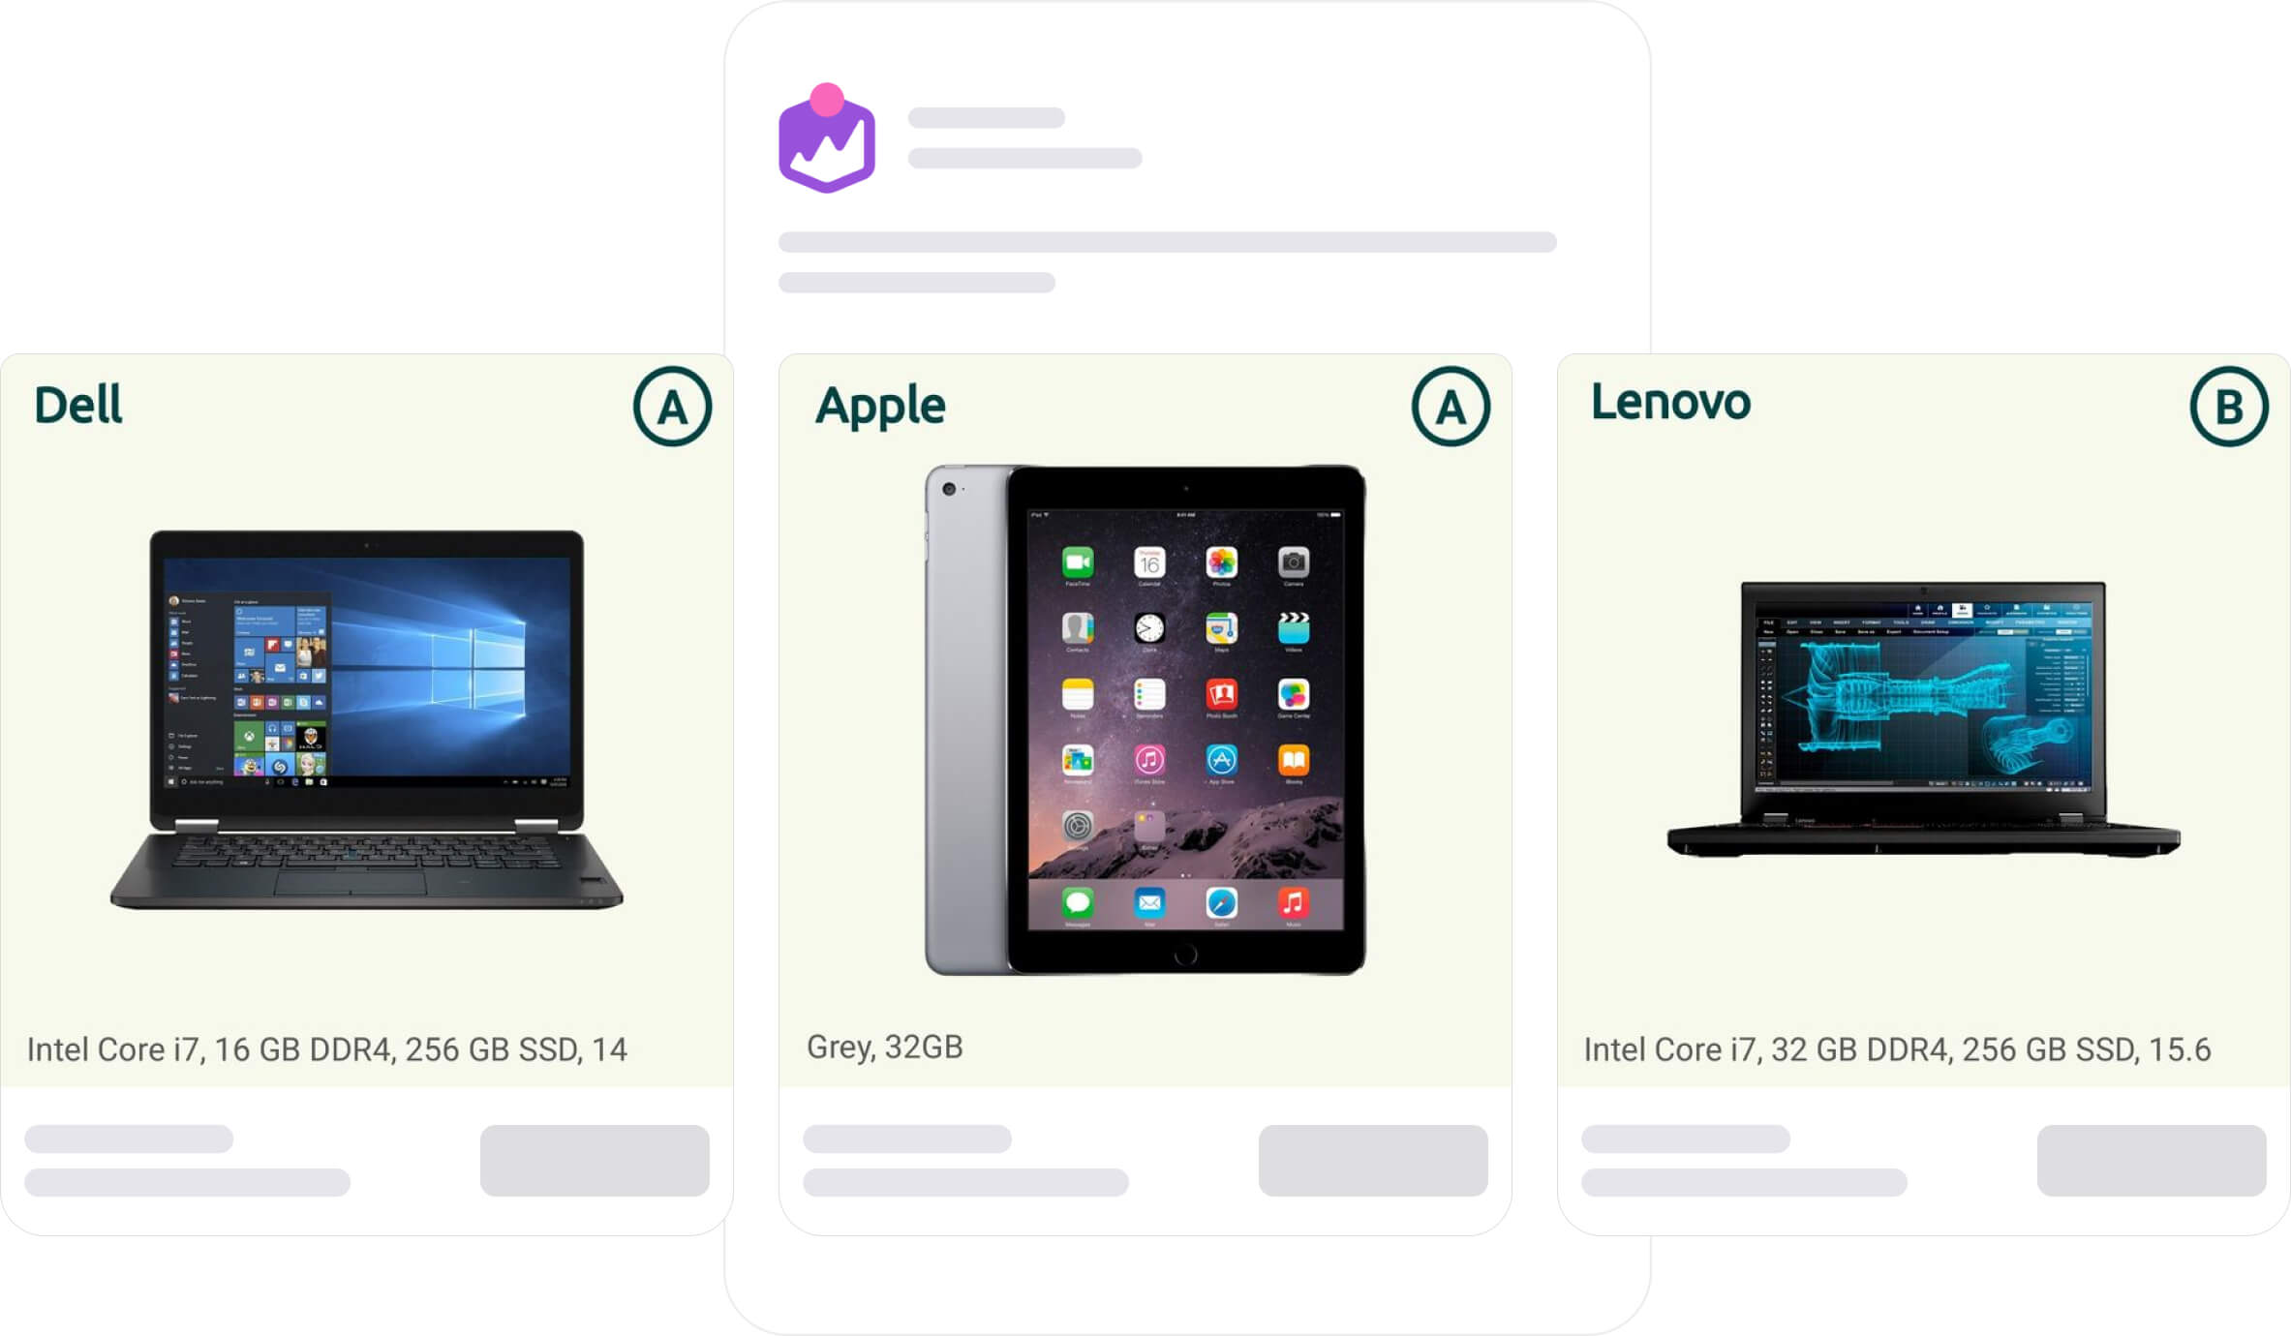
Task: Select the Lenovo 32 GB DDR4 description
Action: tap(1897, 1049)
